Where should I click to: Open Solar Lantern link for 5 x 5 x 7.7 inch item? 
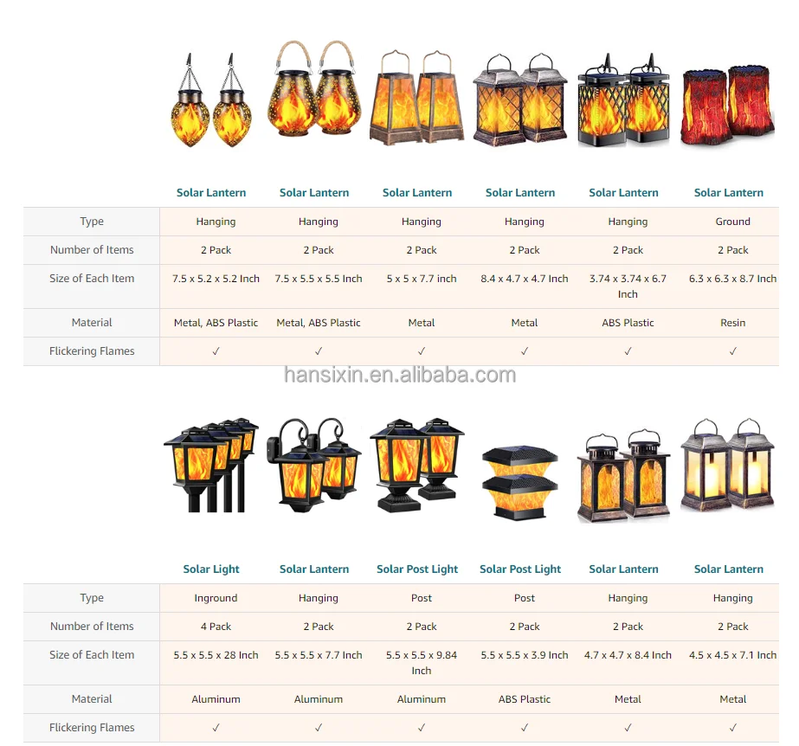click(x=417, y=193)
